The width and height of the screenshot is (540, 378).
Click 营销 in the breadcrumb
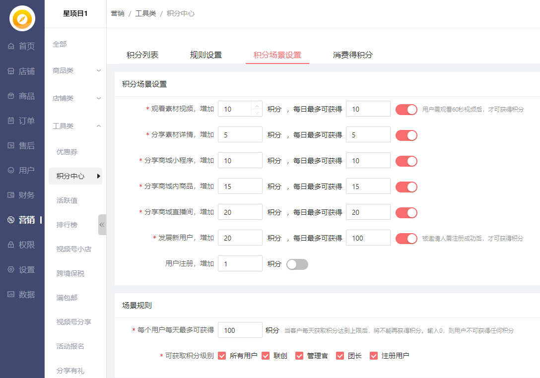(118, 13)
